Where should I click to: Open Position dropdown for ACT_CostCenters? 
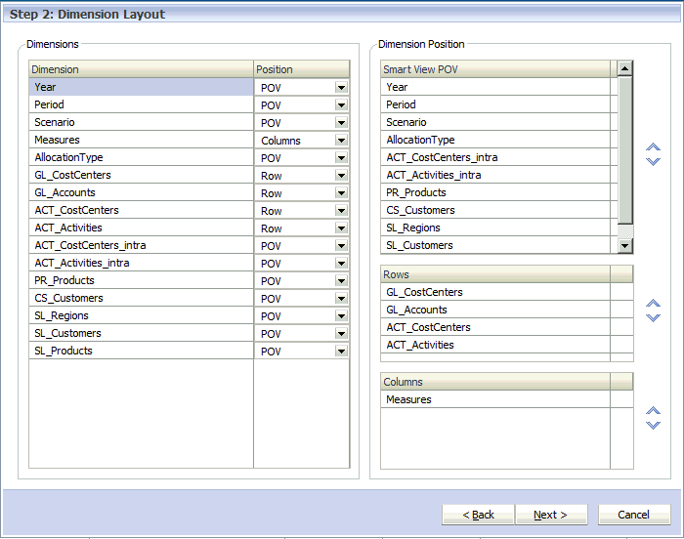(341, 211)
